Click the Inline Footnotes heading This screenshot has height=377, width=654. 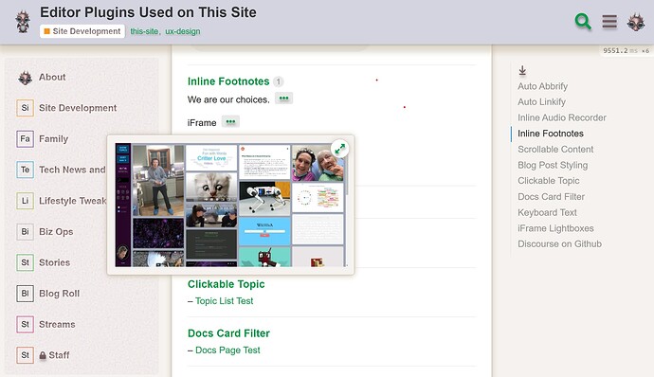point(228,81)
